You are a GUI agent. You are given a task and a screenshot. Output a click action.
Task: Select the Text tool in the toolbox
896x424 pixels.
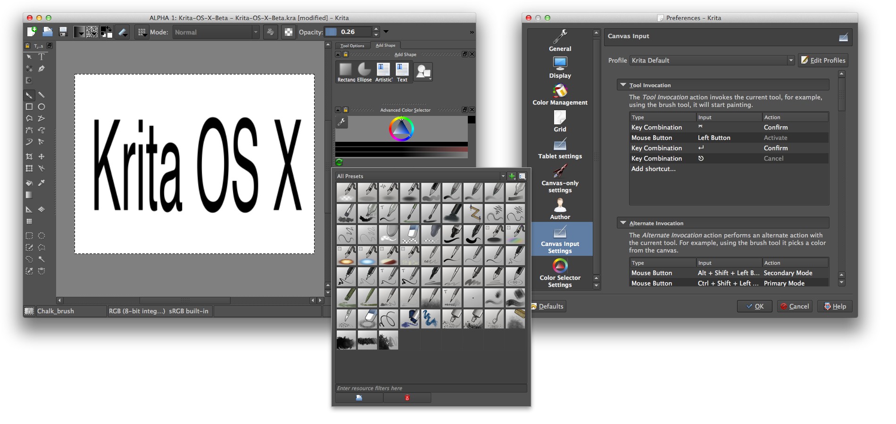pyautogui.click(x=41, y=57)
